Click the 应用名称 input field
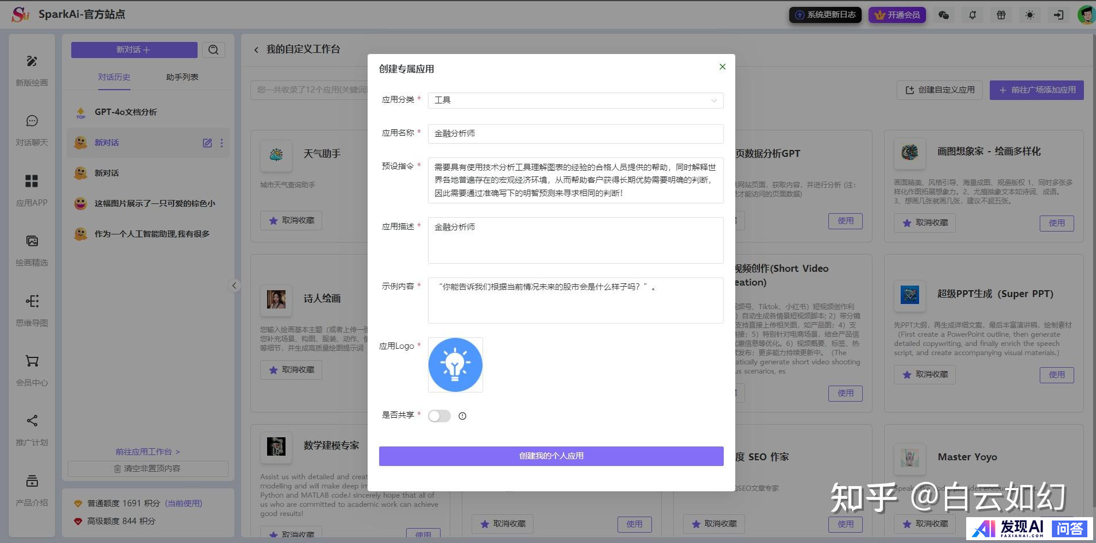 [575, 134]
